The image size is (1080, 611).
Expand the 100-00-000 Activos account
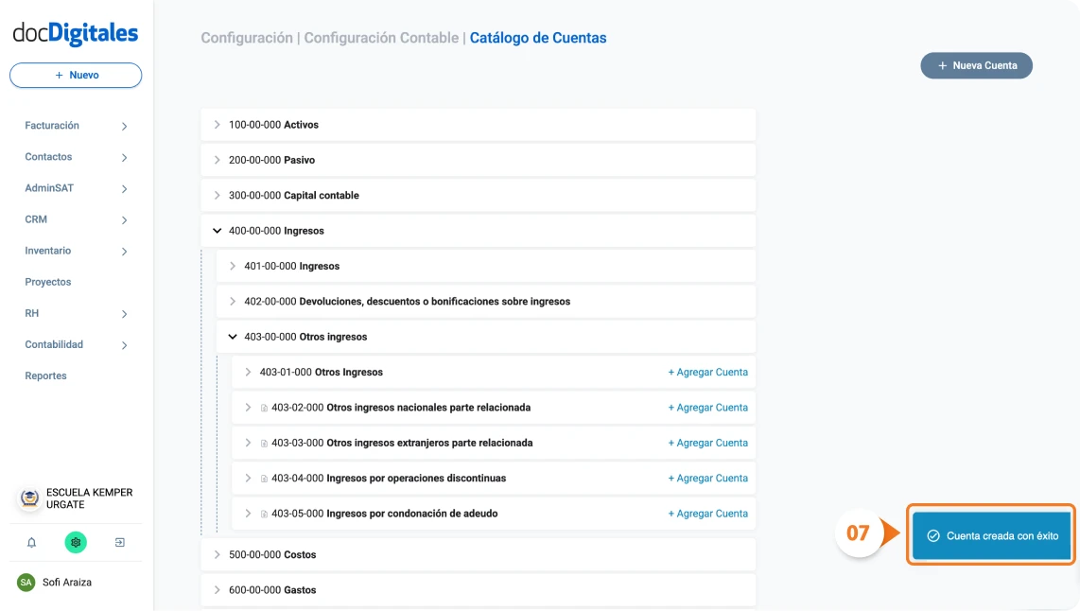pos(215,124)
